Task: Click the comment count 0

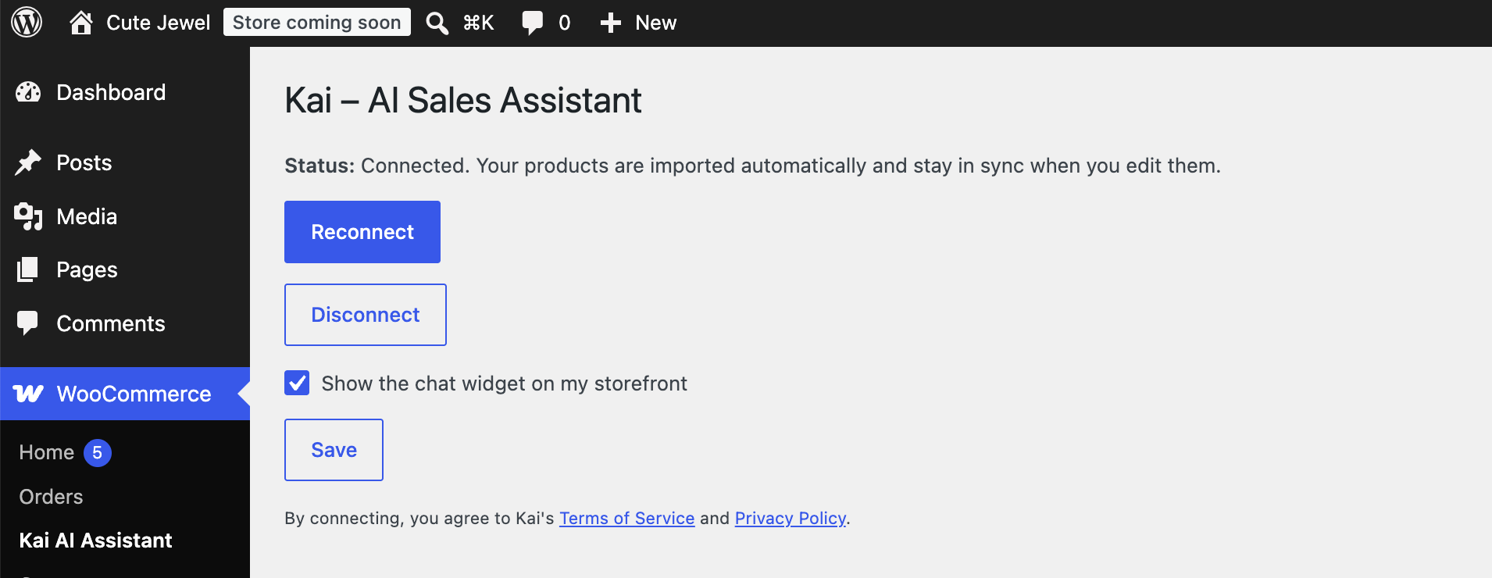Action: [x=565, y=23]
